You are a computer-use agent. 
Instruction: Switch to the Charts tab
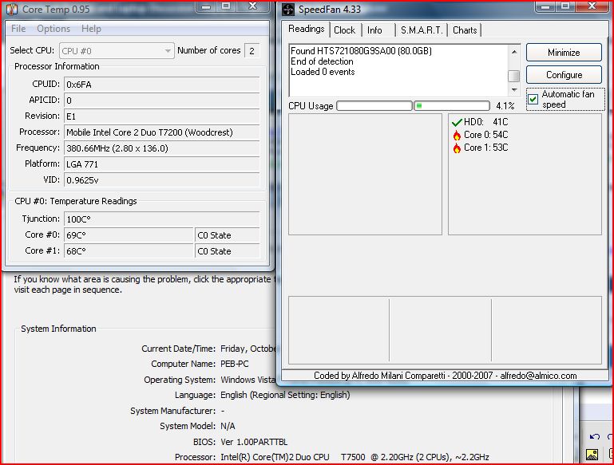coord(465,30)
